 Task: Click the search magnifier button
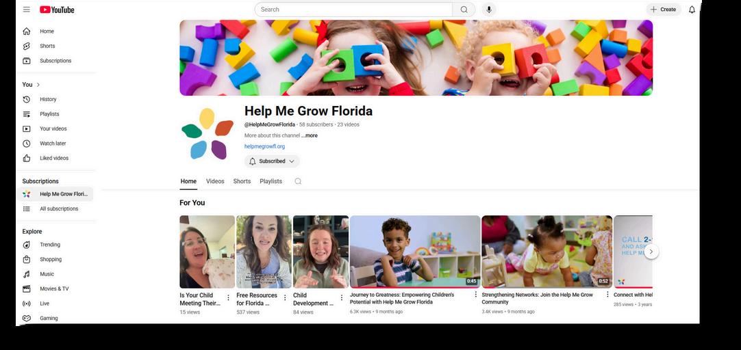464,10
